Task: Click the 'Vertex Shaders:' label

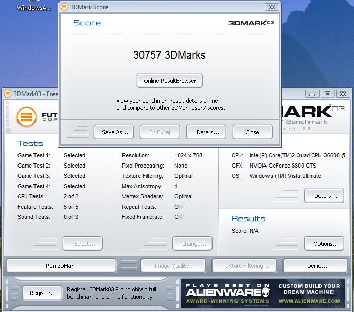Action: point(142,196)
